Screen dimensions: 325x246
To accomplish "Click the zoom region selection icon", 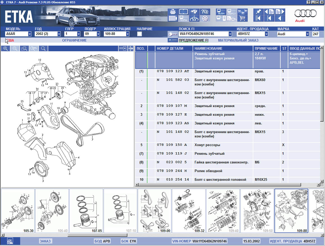I will tap(24, 49).
